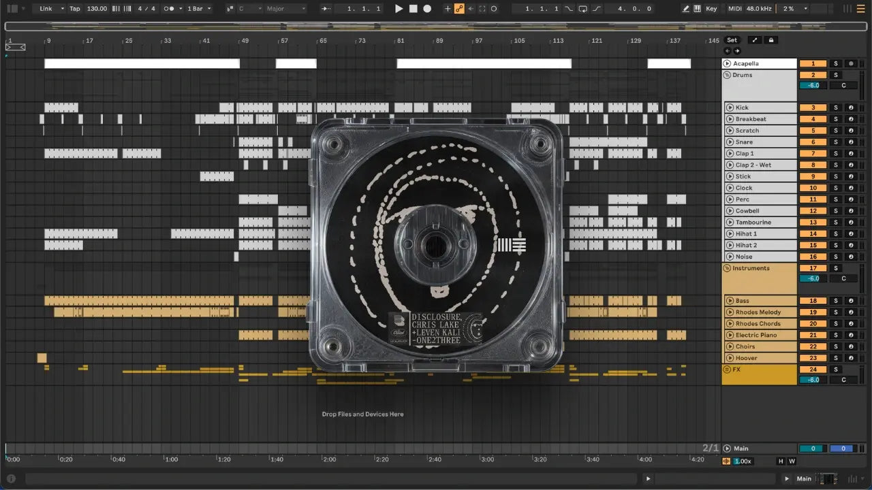Collapse the Drums group
The width and height of the screenshot is (872, 490).
[727, 75]
